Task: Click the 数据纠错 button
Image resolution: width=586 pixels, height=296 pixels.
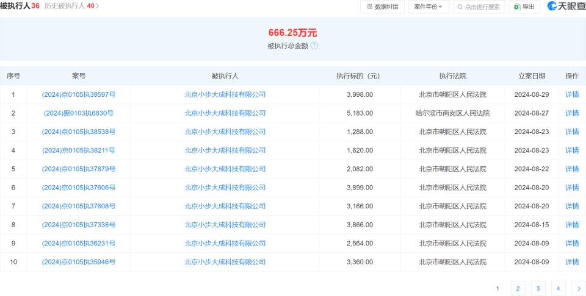Action: [x=382, y=7]
